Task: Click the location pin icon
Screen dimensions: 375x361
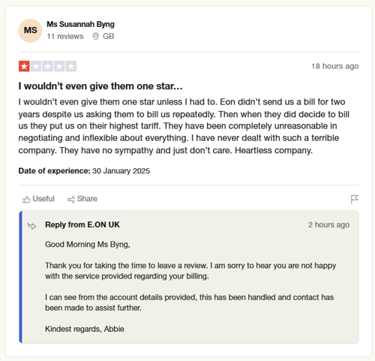Action: (95, 36)
